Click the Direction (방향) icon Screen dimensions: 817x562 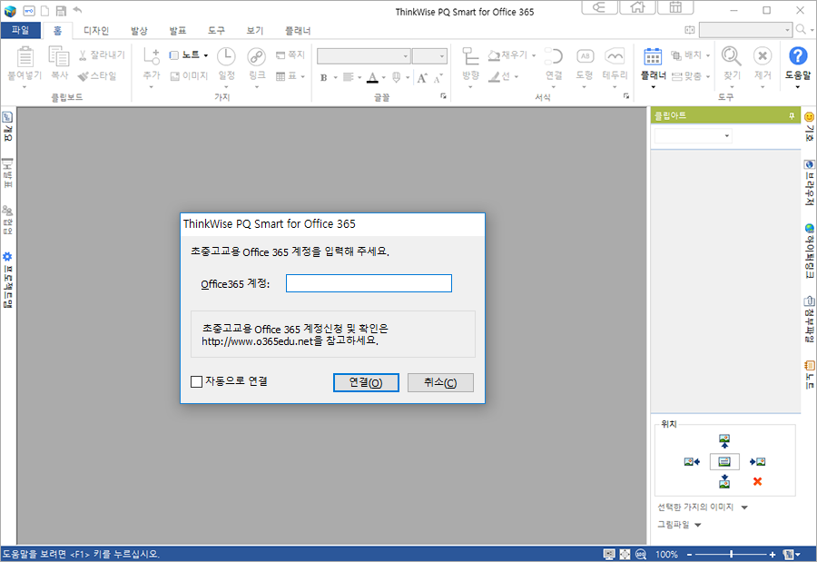(470, 56)
